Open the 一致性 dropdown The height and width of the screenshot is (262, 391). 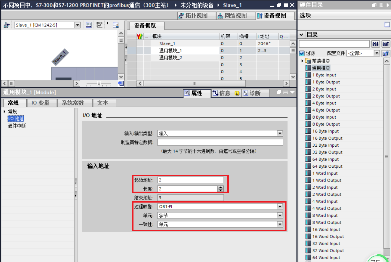(280, 224)
